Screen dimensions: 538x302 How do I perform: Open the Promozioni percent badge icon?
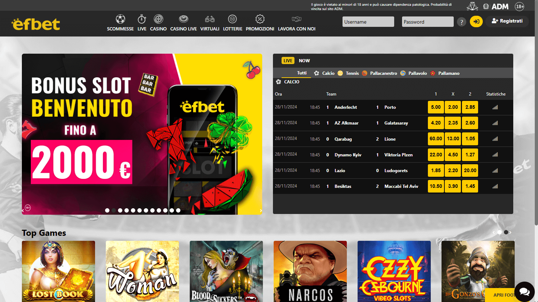[x=260, y=19]
